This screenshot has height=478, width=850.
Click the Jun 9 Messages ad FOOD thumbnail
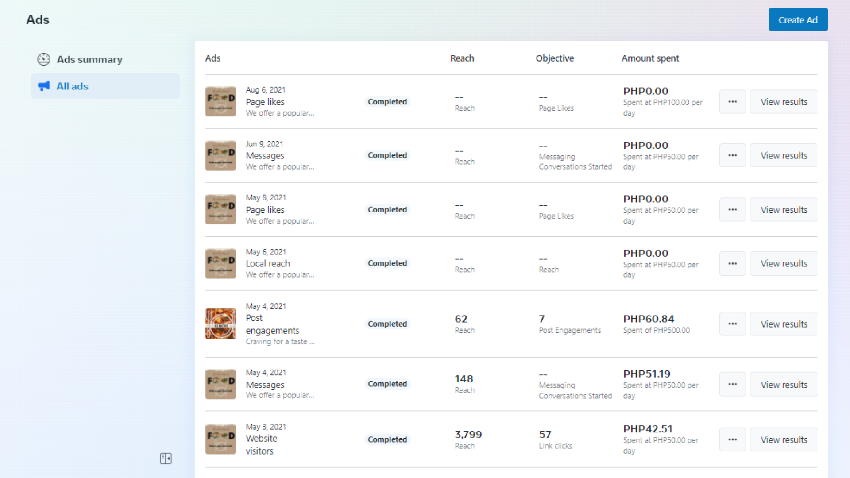(220, 155)
